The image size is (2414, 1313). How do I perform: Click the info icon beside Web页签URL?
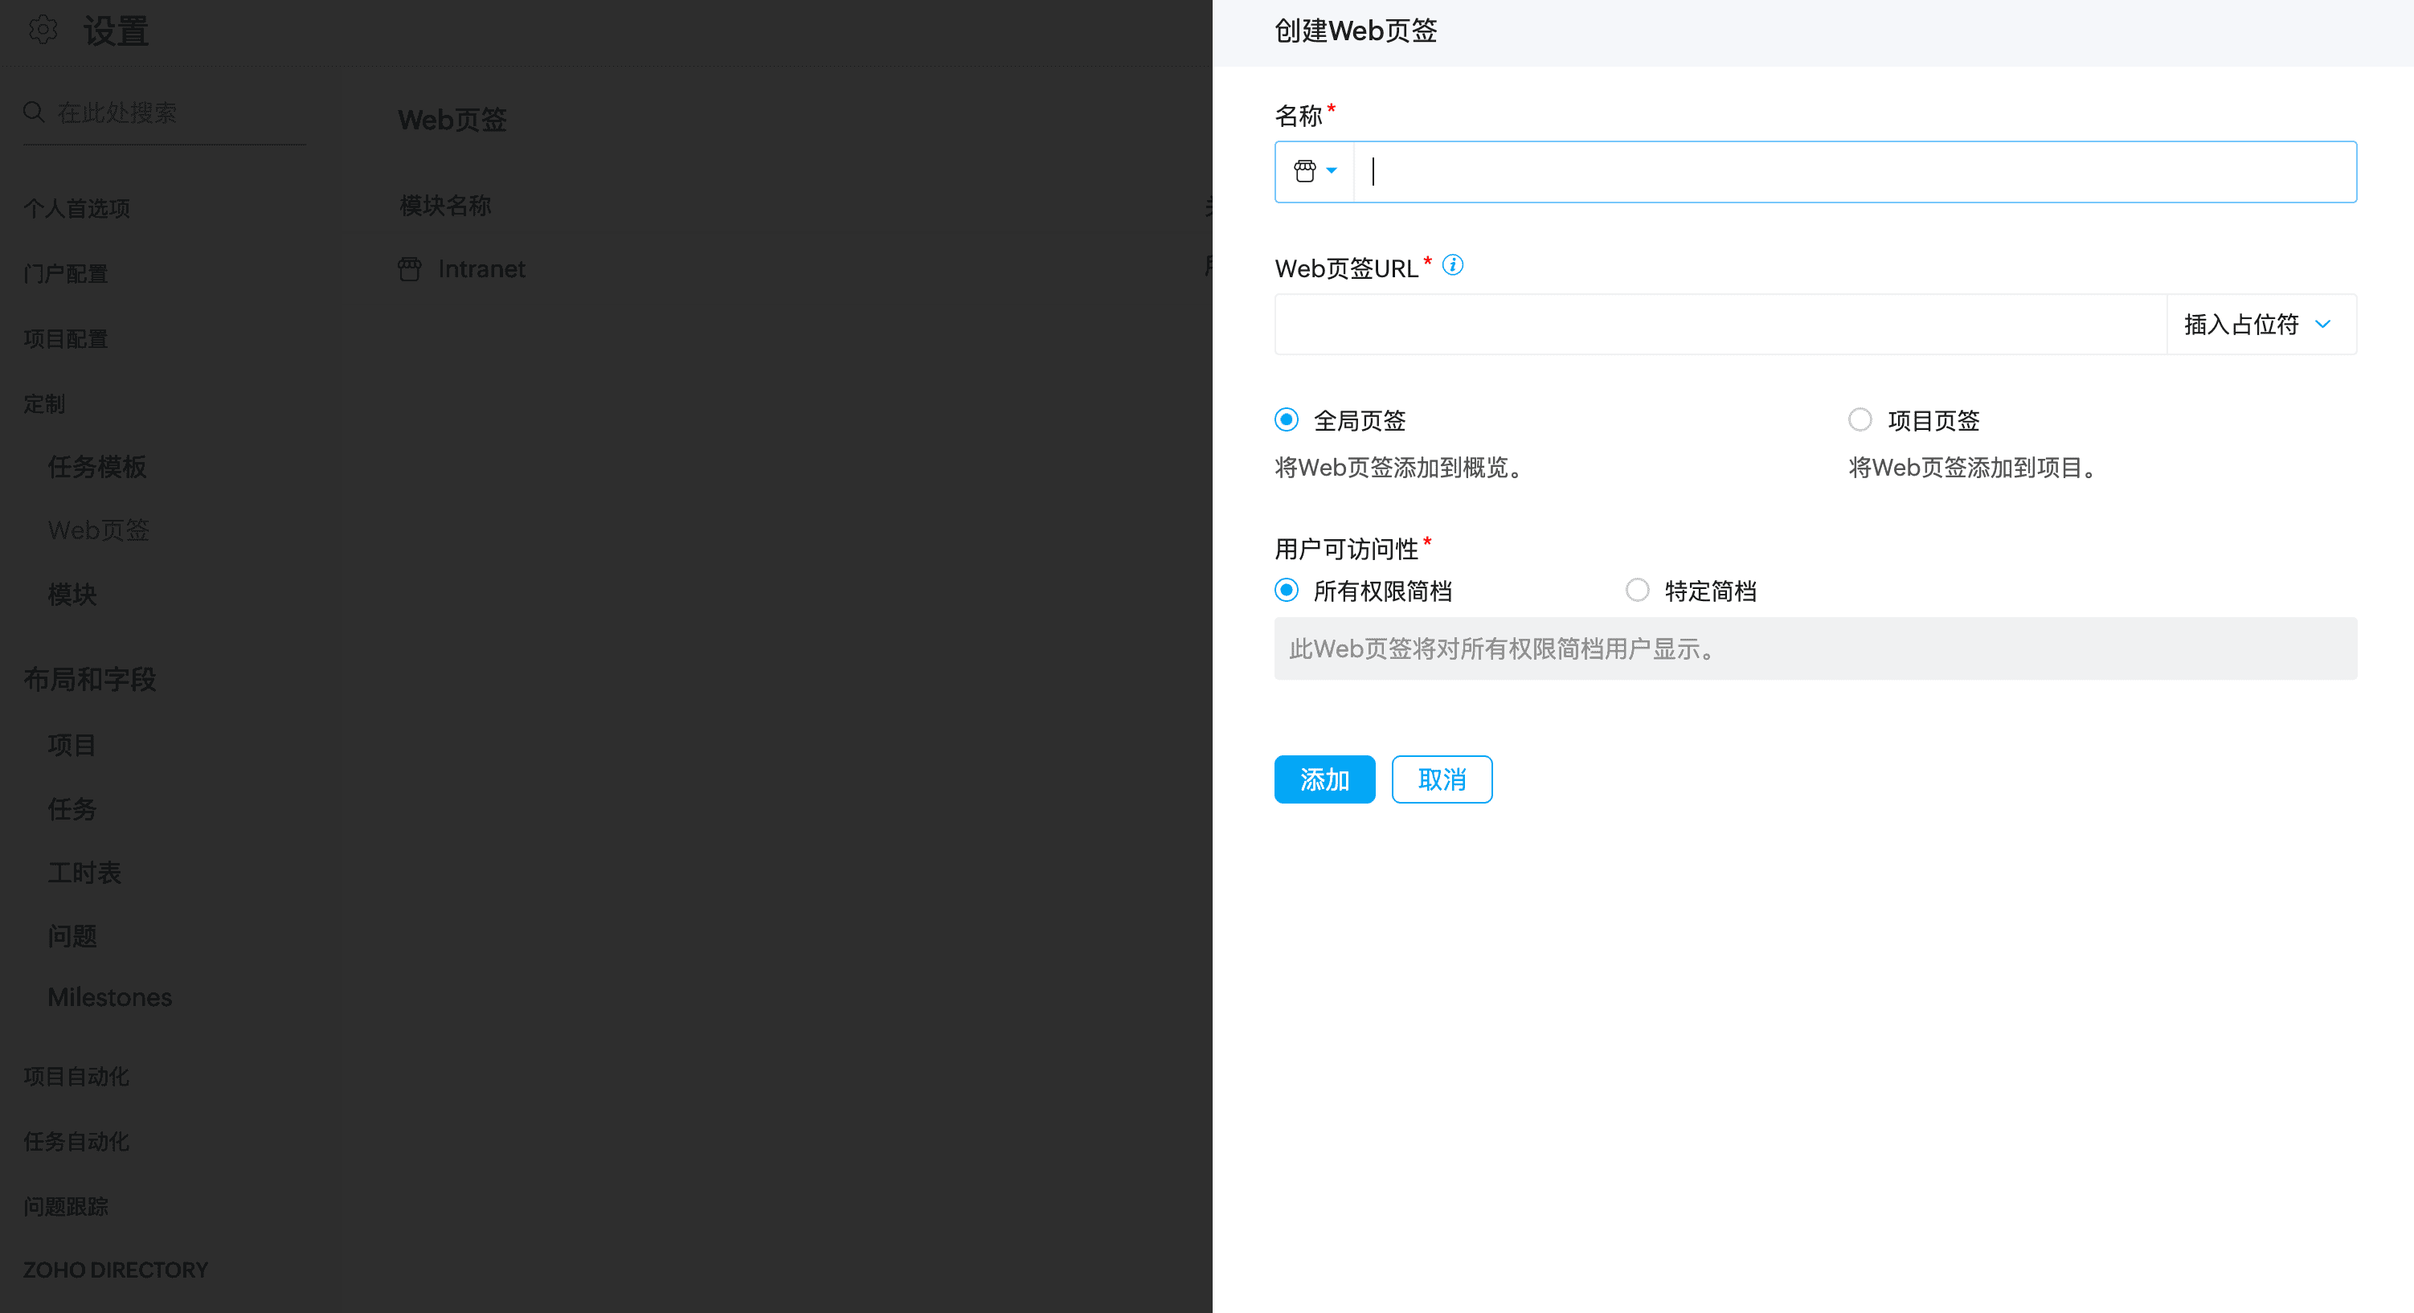[1453, 265]
